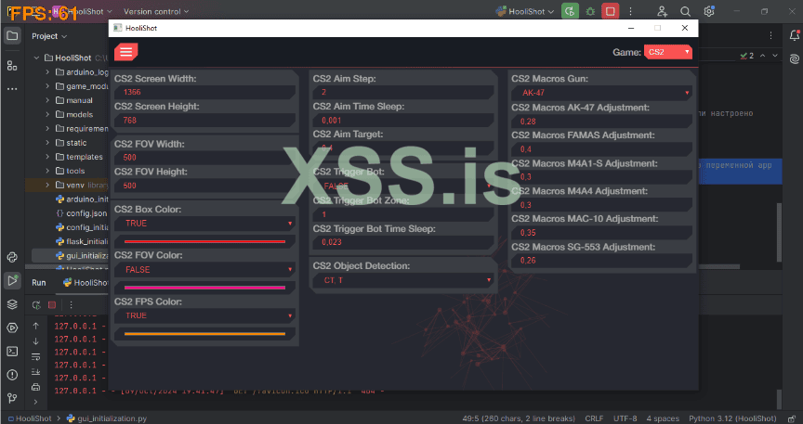Open IDE settings gear
803x424 pixels.
(709, 11)
